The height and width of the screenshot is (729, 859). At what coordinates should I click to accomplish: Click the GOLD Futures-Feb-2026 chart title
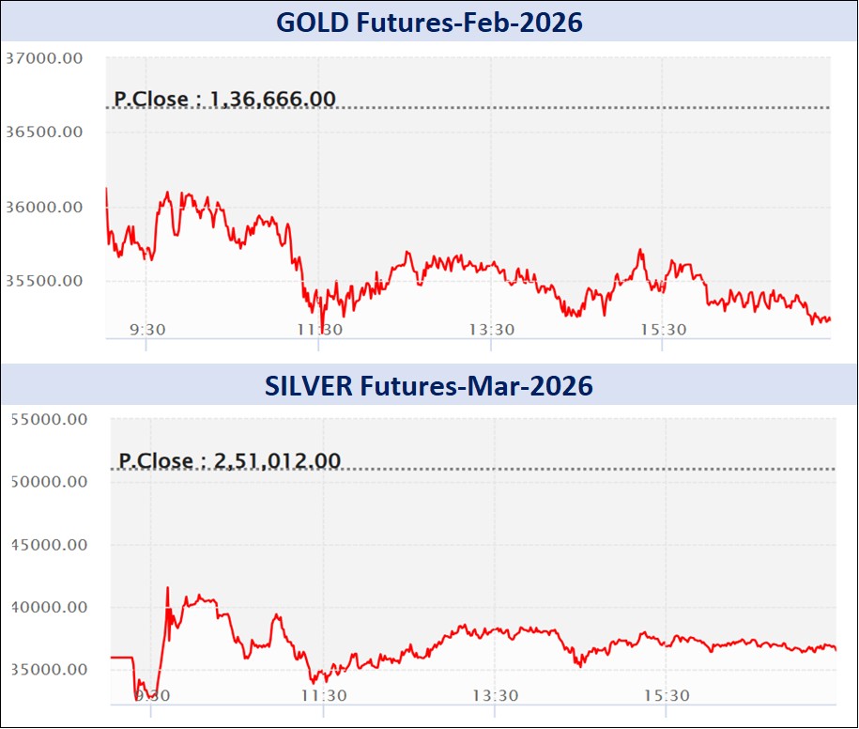click(428, 21)
